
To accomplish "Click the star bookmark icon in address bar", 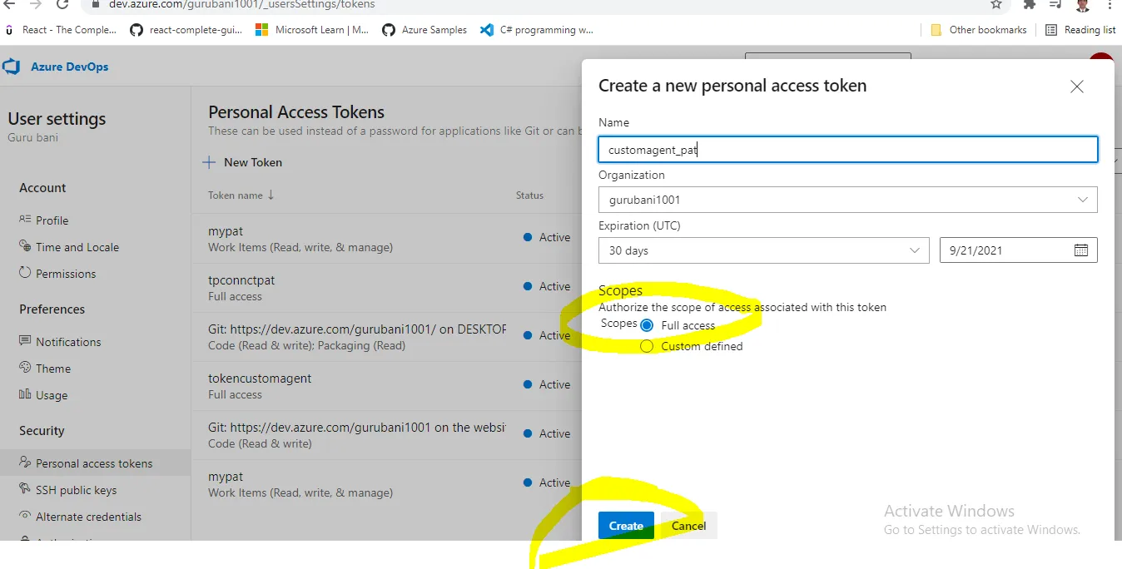I will point(996,4).
